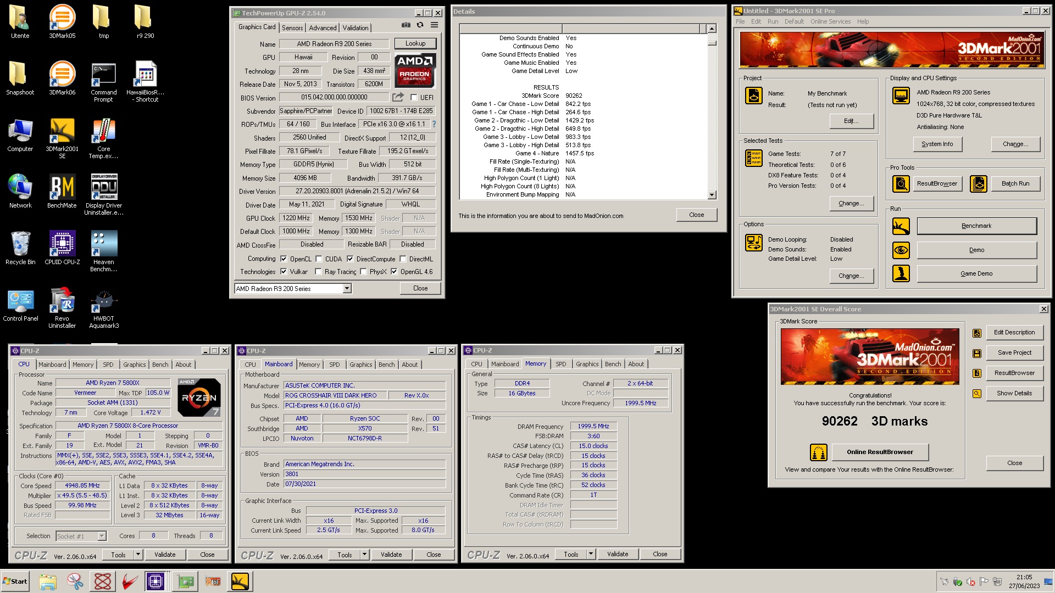Click the 3DMark Benchmark run icon

click(x=901, y=226)
